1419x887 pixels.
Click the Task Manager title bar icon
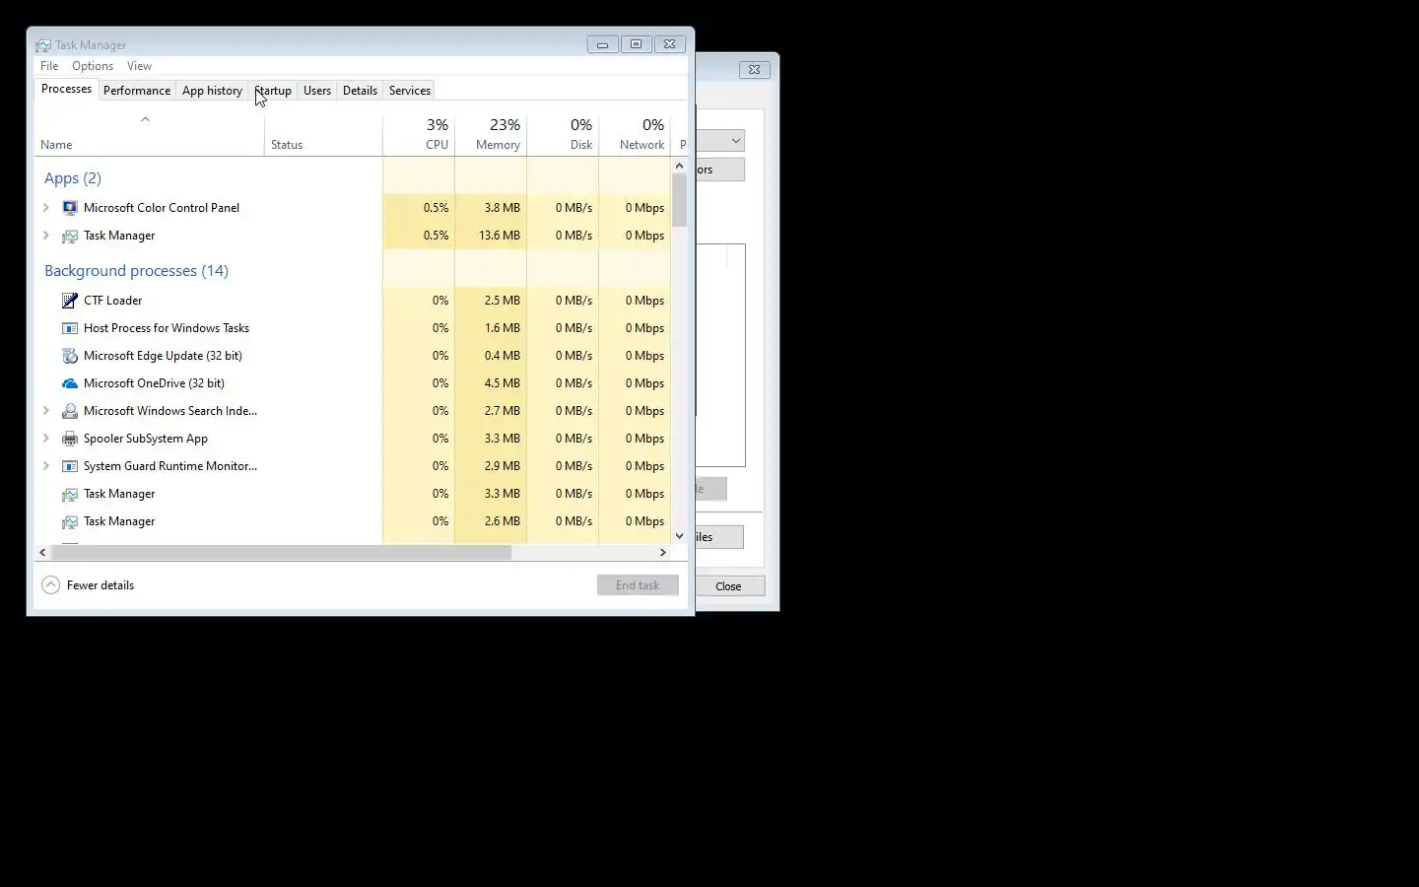coord(43,45)
